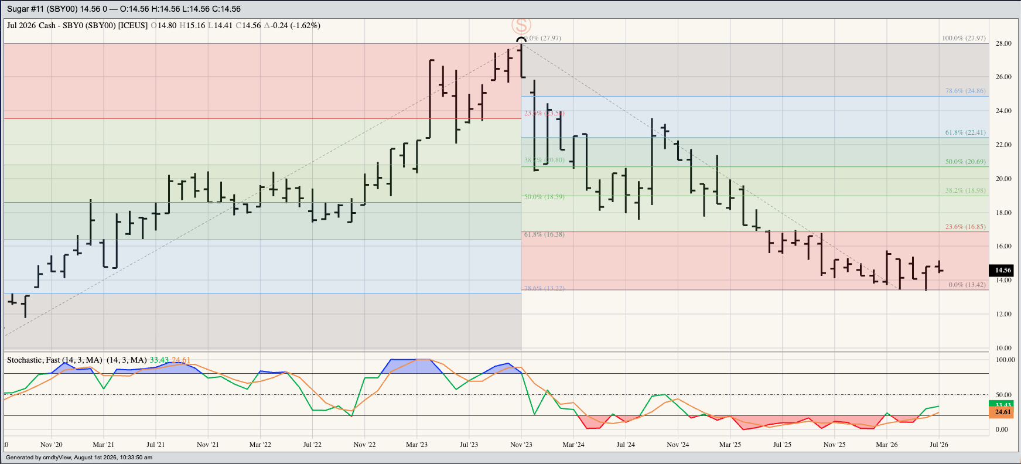Click the 0.00 stochastic axis label
This screenshot has width=1021, height=464.
(x=1002, y=429)
